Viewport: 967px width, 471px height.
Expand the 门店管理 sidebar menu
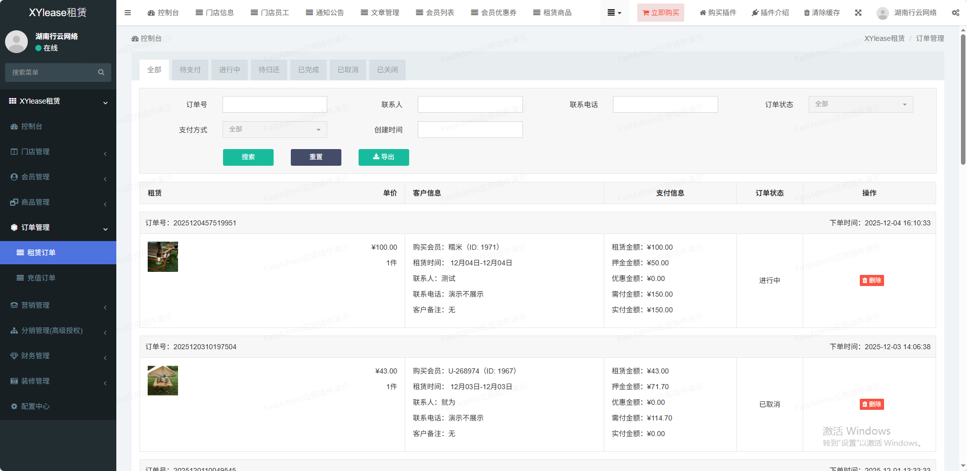58,152
